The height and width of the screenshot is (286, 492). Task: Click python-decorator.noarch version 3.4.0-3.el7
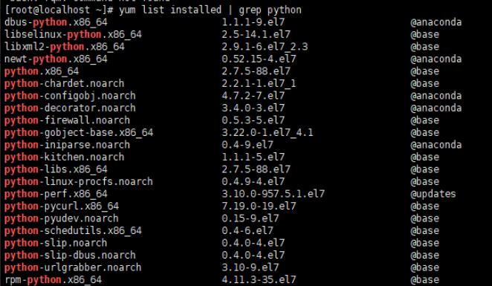click(x=253, y=108)
